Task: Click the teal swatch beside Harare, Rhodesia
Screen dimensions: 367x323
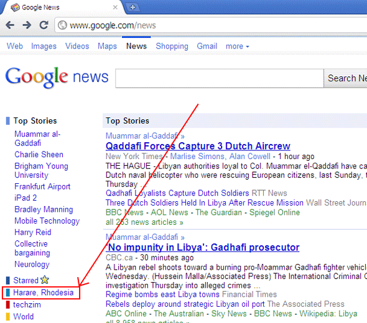Action: coord(7,293)
